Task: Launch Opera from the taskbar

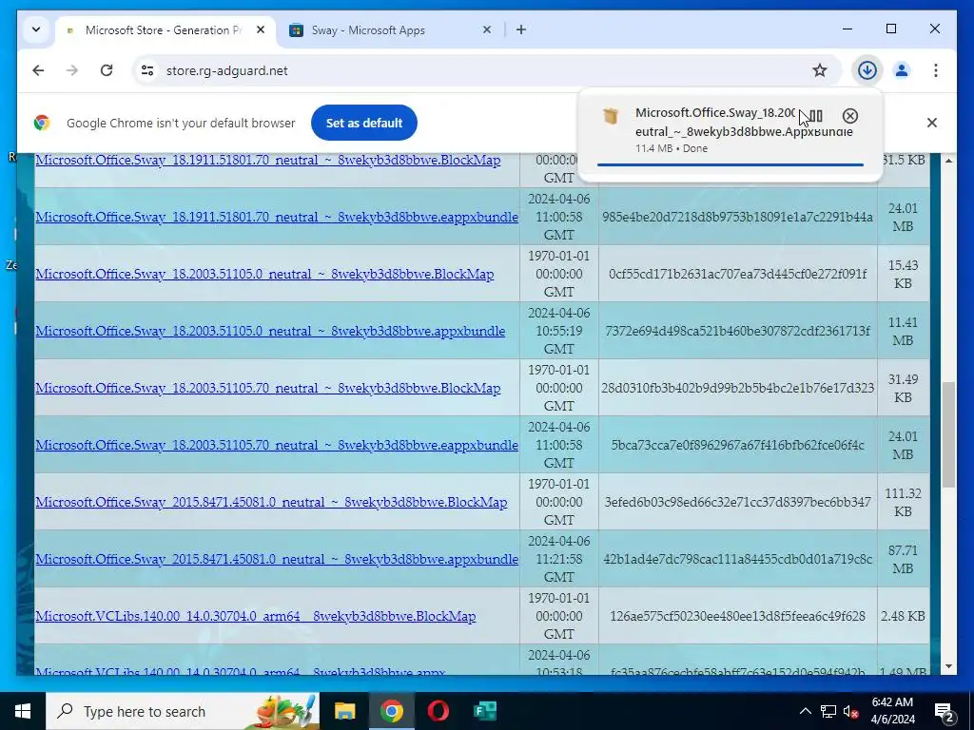Action: (x=438, y=711)
